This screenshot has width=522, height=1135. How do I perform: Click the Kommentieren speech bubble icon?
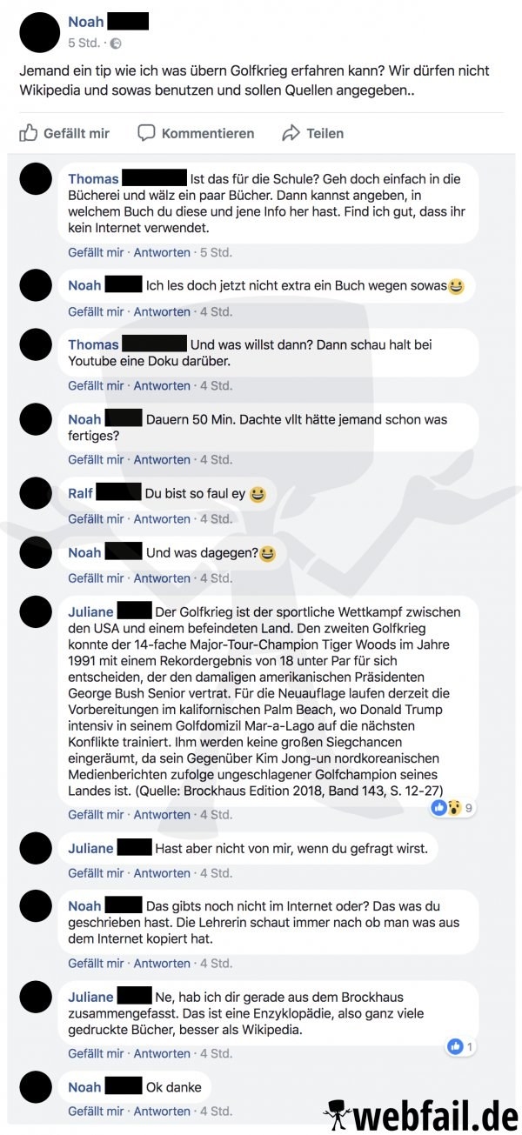(146, 133)
